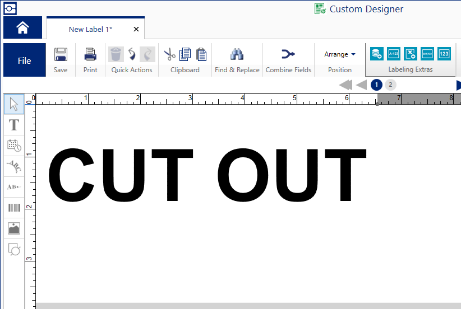Select the Shapes tool
Image resolution: width=461 pixels, height=309 pixels.
click(14, 249)
